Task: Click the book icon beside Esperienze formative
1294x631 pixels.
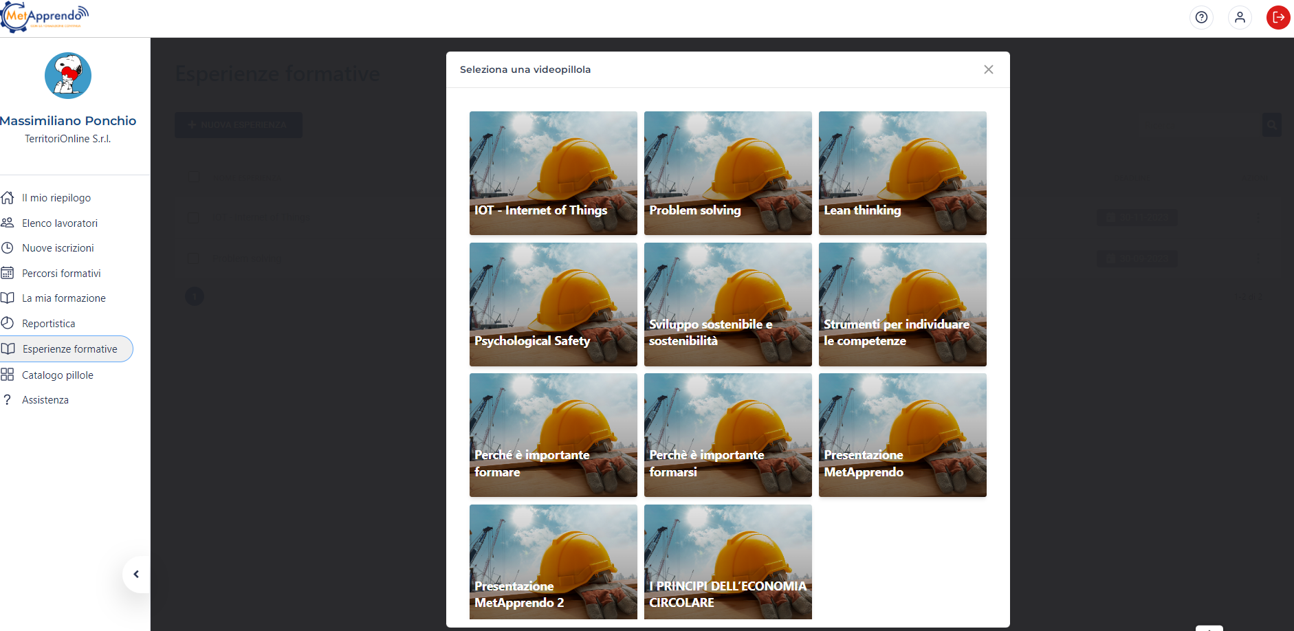Action: (x=8, y=348)
